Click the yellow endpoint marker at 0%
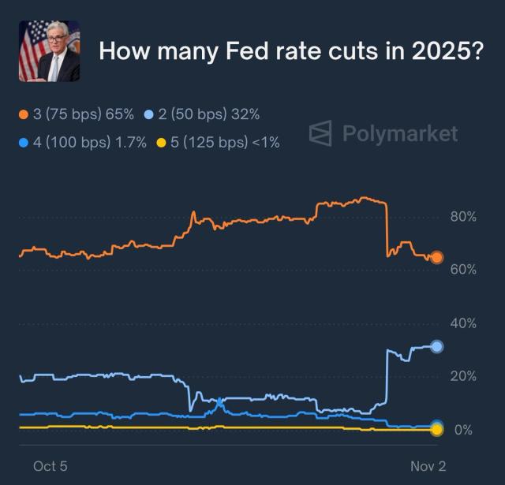505x485 pixels. 436,430
